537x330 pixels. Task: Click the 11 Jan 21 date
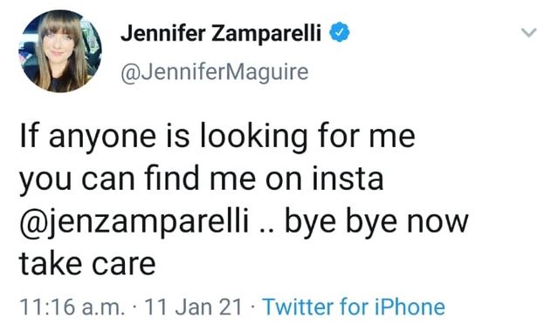[194, 306]
